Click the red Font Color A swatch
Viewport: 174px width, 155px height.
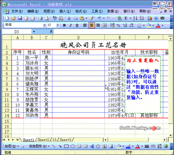point(158,25)
